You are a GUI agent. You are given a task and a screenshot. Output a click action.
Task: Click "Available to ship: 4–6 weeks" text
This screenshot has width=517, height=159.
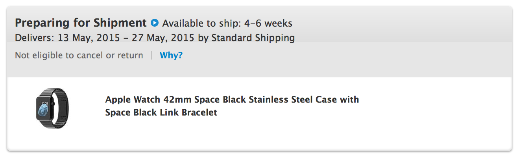tap(227, 23)
